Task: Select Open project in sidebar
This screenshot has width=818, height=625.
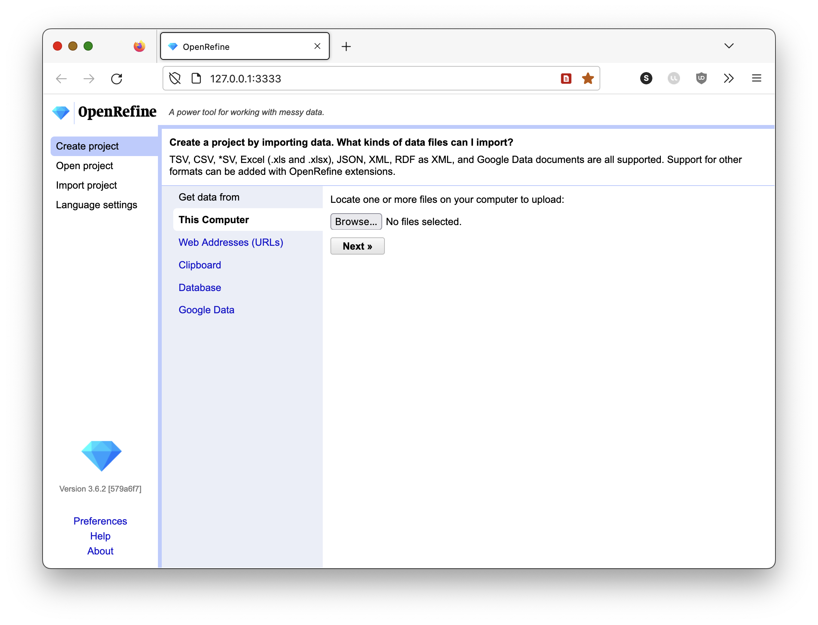Action: [84, 166]
